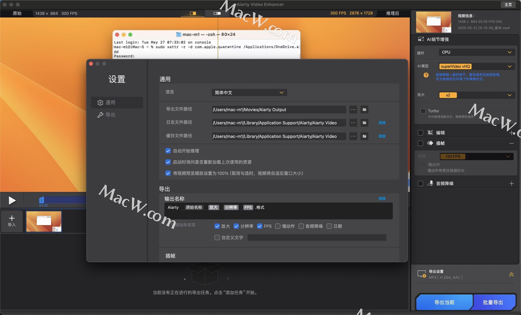Viewport: 521px width, 315px height.
Task: Open the AI model superVideo vHQ dropdown
Action: point(477,67)
